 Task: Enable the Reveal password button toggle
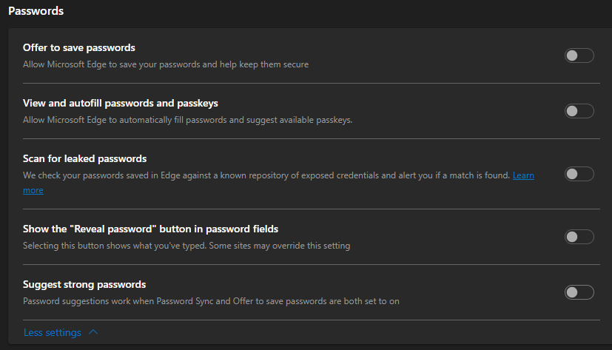pyautogui.click(x=579, y=237)
